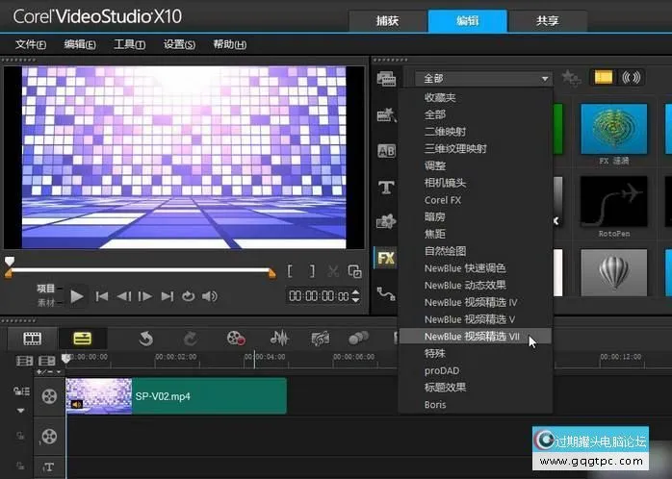Image resolution: width=672 pixels, height=479 pixels.
Task: Jump to the end of the clip
Action: tap(168, 296)
